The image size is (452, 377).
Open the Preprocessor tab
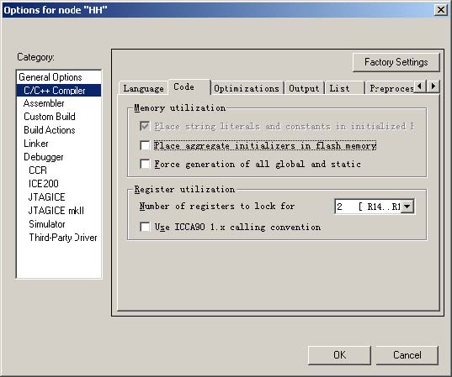(x=391, y=88)
